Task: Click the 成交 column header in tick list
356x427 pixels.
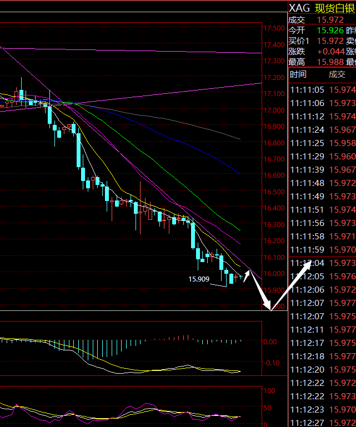Action: [x=337, y=74]
